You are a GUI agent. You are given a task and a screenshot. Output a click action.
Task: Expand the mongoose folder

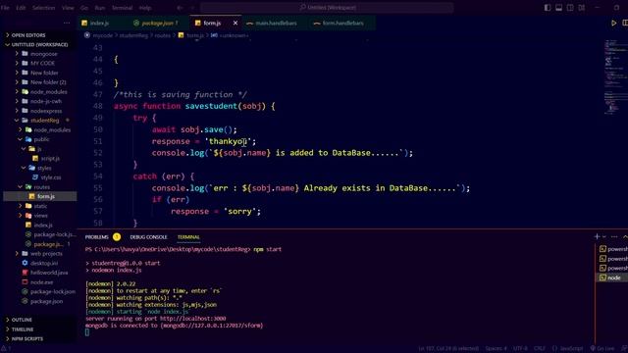point(43,54)
